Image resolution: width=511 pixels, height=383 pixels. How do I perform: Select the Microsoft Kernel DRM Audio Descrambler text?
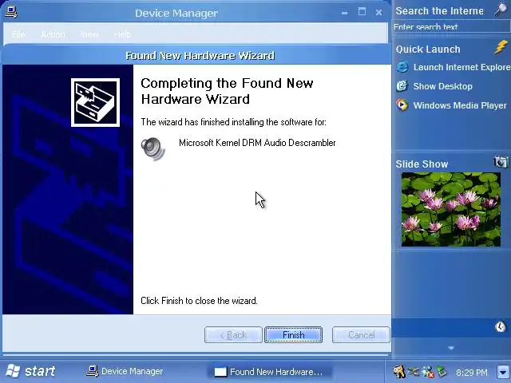click(257, 143)
